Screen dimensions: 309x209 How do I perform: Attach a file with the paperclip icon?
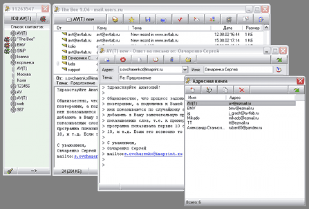[x=172, y=60]
